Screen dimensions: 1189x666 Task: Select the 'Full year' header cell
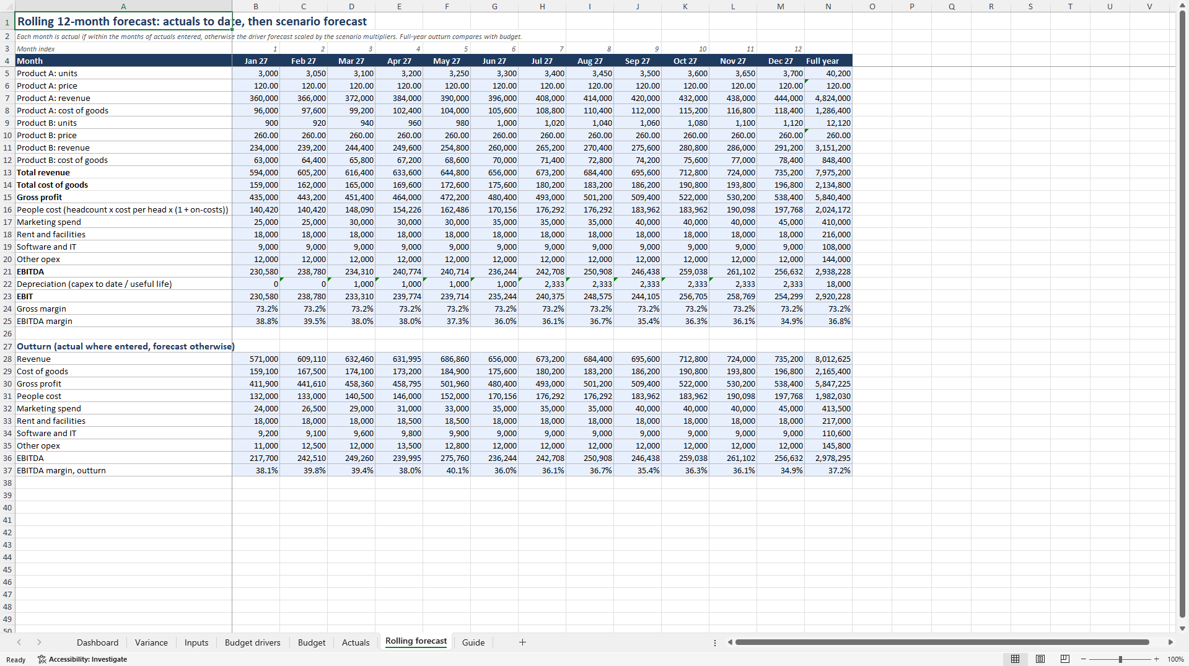(828, 61)
